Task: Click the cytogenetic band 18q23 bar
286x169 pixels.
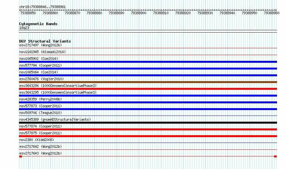Action: point(148,31)
